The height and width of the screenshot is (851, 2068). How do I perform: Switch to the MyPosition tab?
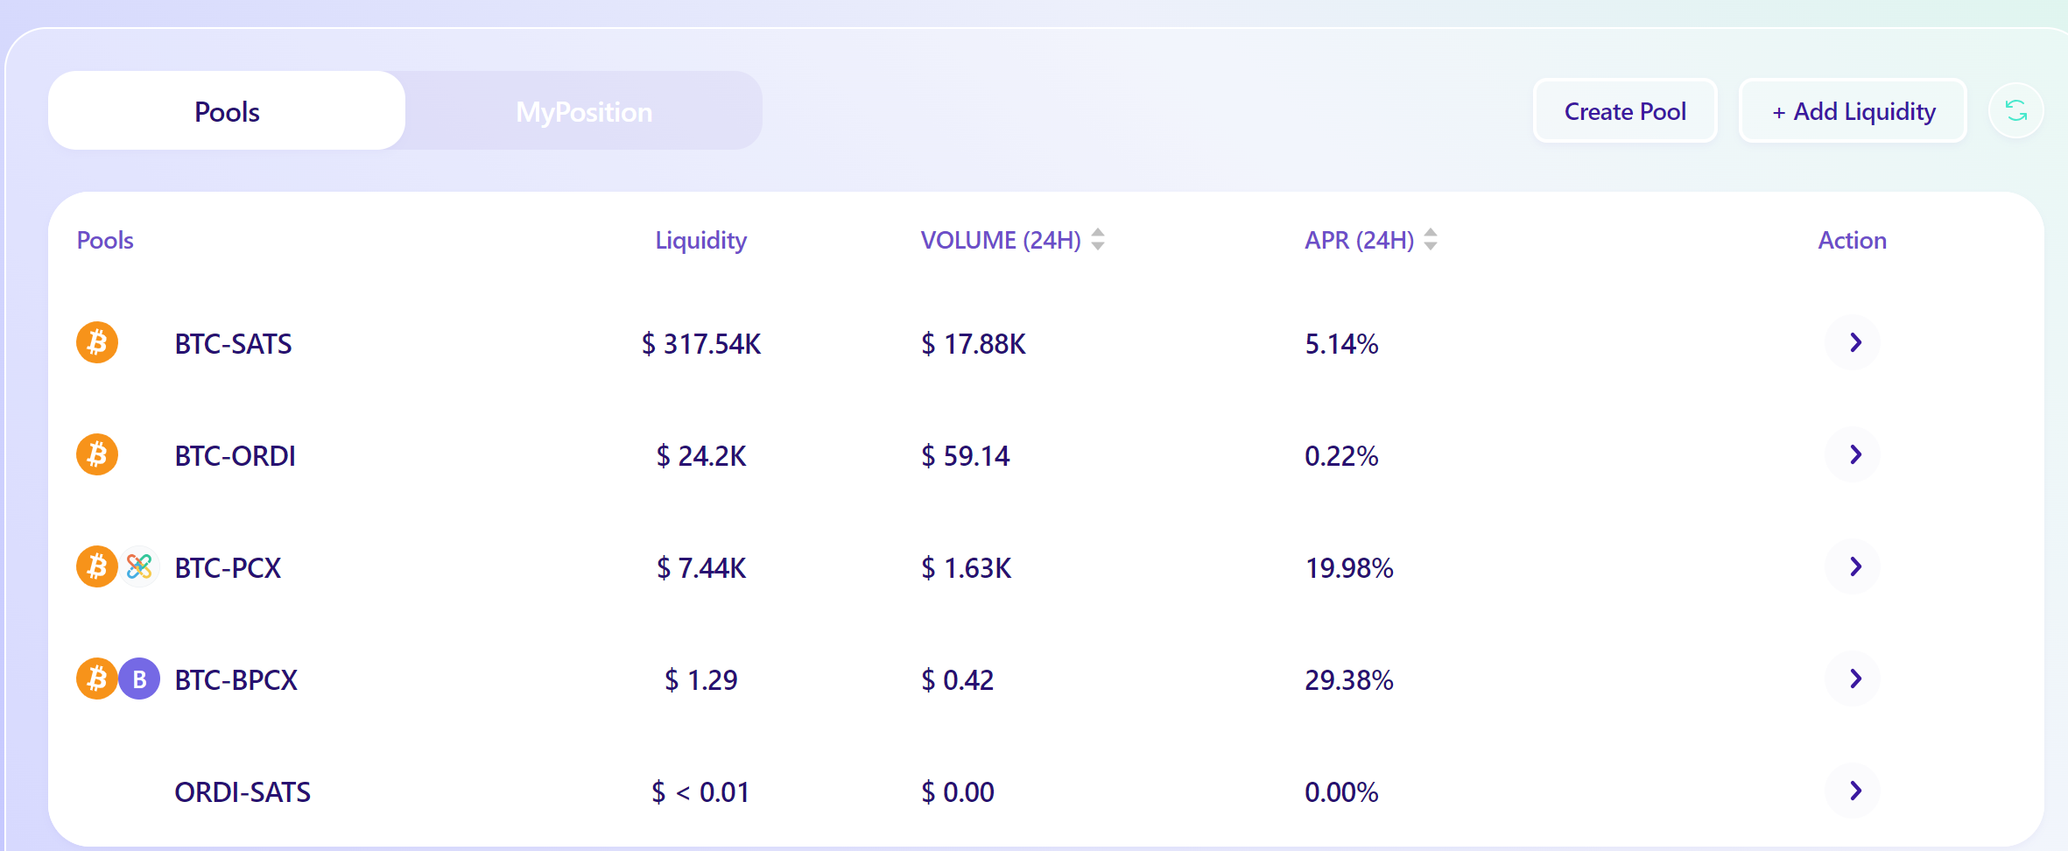[x=584, y=110]
